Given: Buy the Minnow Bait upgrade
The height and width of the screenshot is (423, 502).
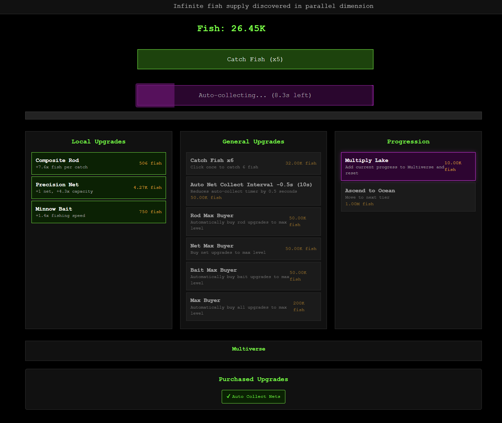Looking at the screenshot, I should coord(99,212).
